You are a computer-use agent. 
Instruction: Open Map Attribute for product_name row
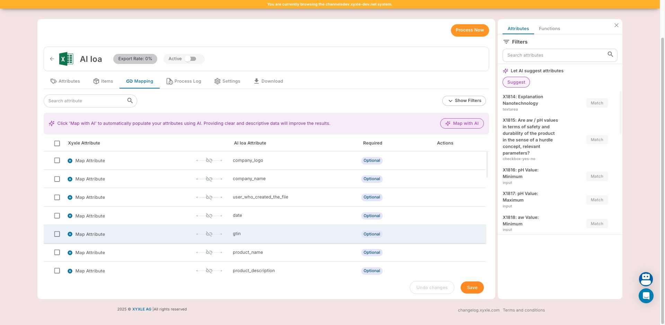coord(90,253)
